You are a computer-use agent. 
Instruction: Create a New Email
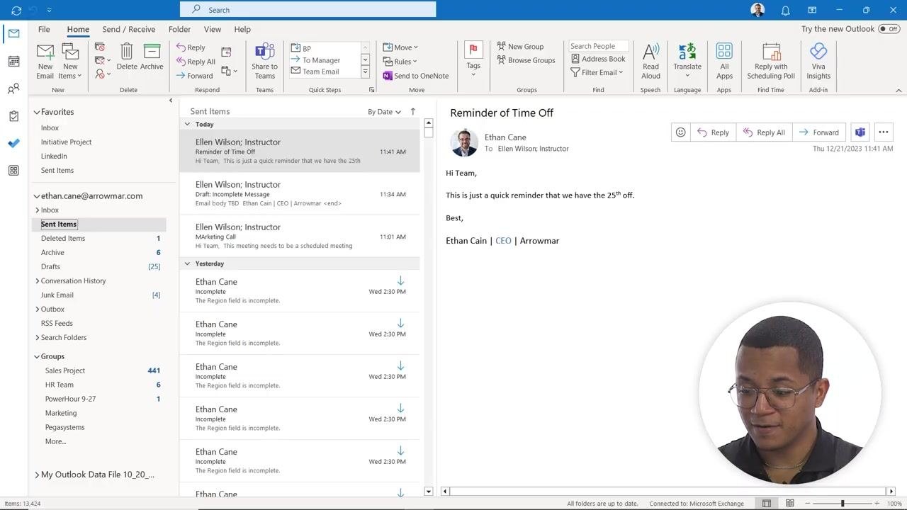click(45, 62)
